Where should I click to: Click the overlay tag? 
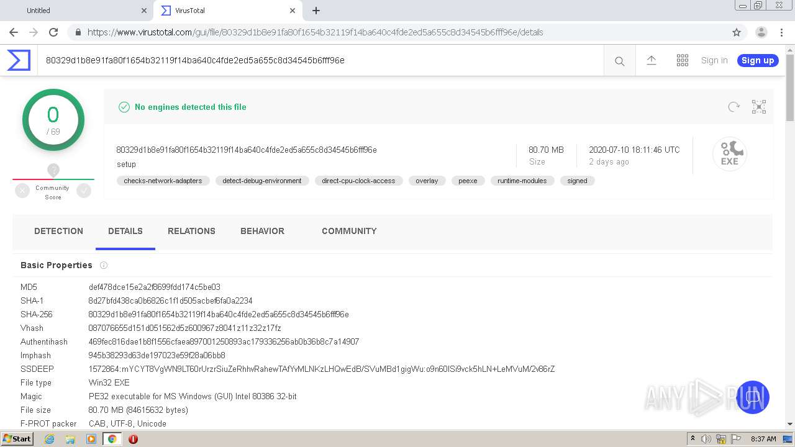[x=427, y=181]
